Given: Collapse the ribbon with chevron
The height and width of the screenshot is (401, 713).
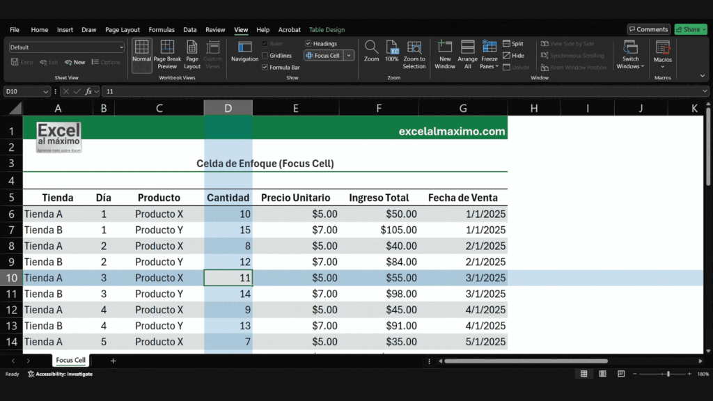Looking at the screenshot, I should pyautogui.click(x=702, y=76).
